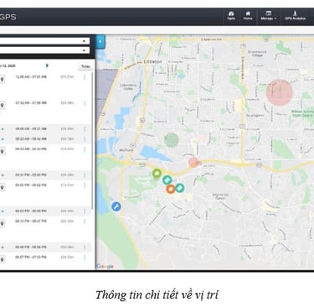Open the options menu for the 06:10 PM stop
The width and height of the screenshot is (314, 307).
click(85, 221)
